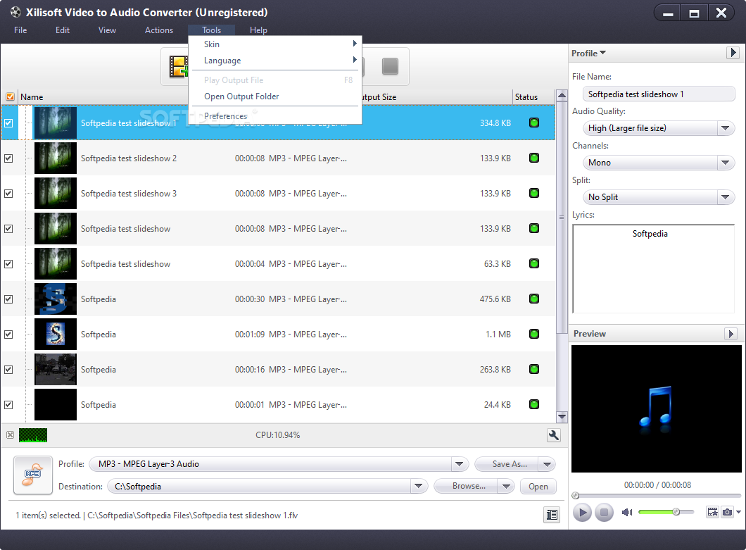Choose Open Output Folder from Tools menu

pos(275,96)
